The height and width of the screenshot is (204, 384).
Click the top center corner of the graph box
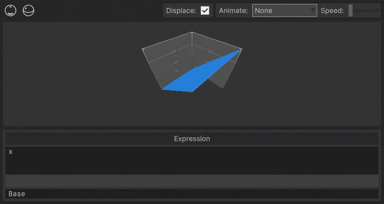coord(192,32)
